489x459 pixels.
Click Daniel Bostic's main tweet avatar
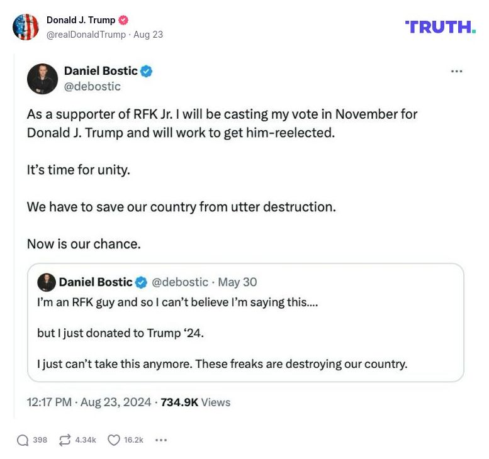[42, 79]
